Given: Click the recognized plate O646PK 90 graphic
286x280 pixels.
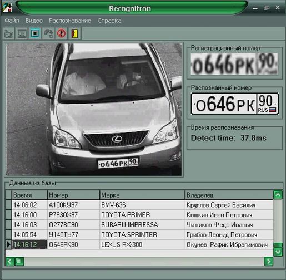Looking at the screenshot, I should coord(235,104).
